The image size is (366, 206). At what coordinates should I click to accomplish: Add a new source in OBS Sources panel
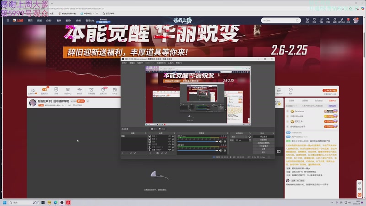[150, 153]
